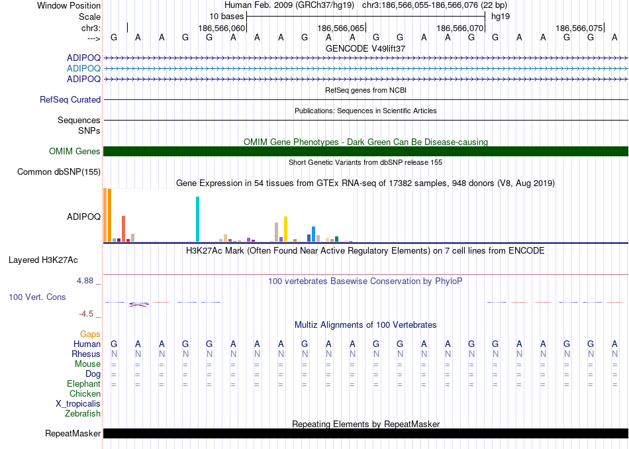The height and width of the screenshot is (449, 629).
Task: Click the orange Gaps label
Action: (x=91, y=334)
